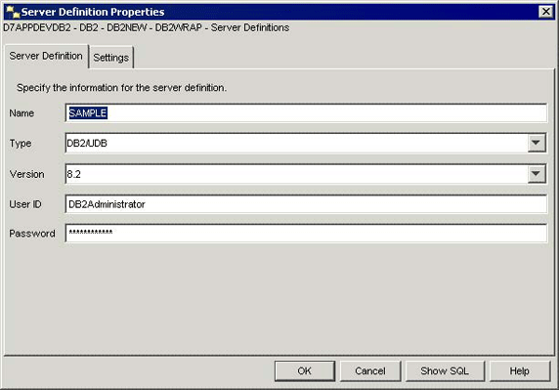Open the Settings tab

(x=110, y=58)
